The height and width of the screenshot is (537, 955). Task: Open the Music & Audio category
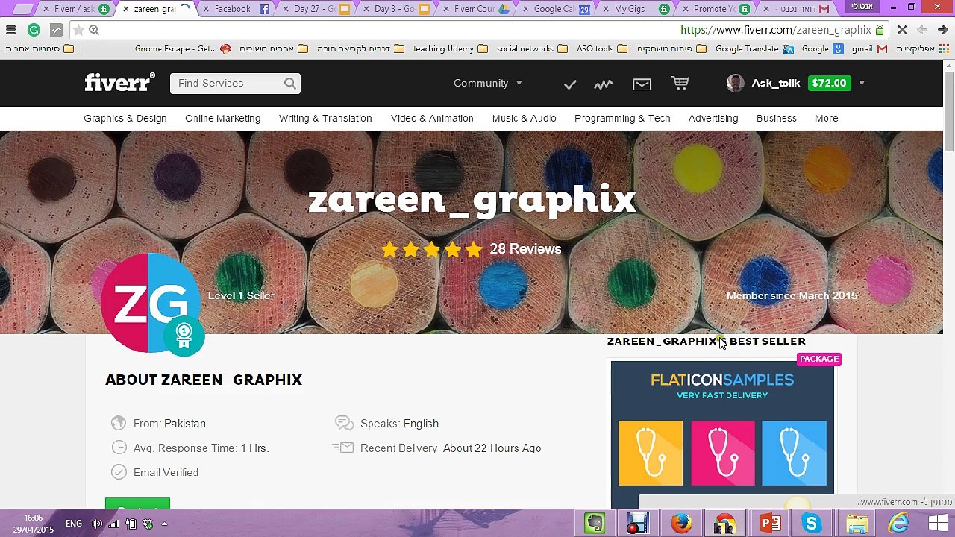coord(524,118)
